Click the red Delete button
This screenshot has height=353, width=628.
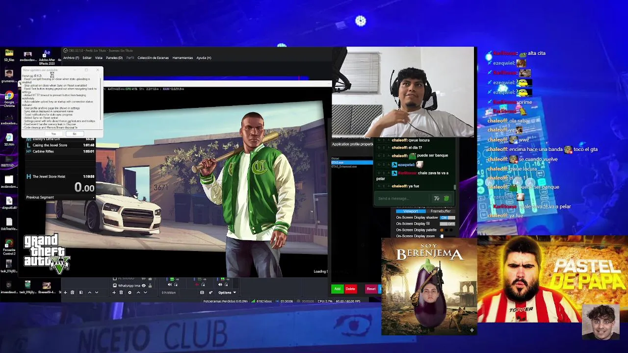(x=350, y=289)
